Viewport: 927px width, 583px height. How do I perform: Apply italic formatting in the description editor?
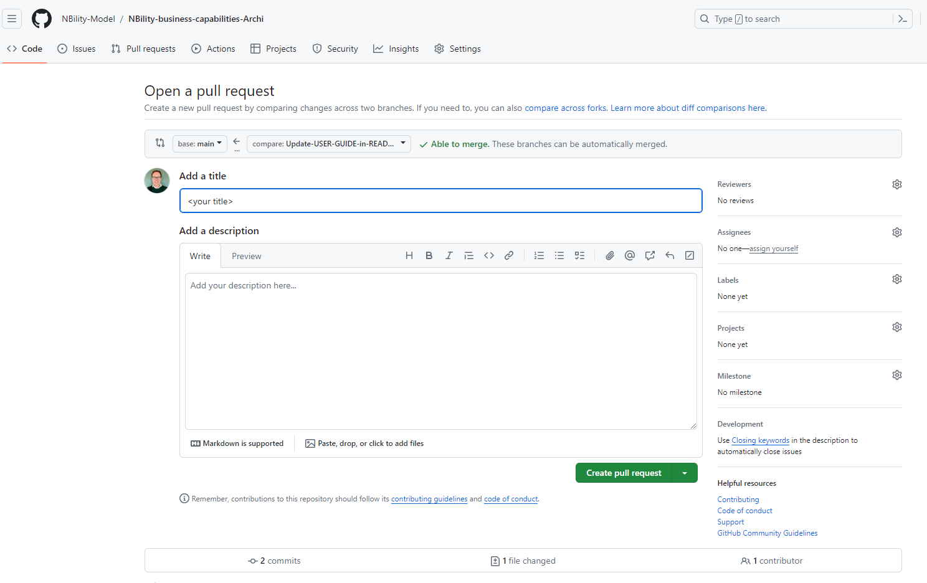click(x=449, y=255)
